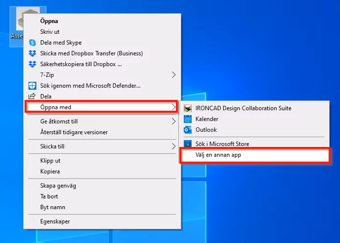Screen dimensions: 340x243
Task: Choose Öppna from the context menu
Action: (x=102, y=21)
